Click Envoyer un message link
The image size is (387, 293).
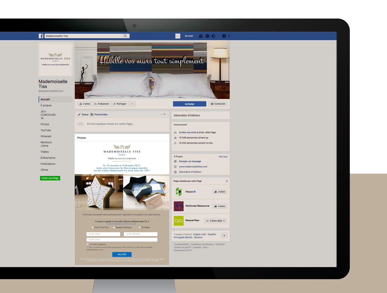click(190, 161)
